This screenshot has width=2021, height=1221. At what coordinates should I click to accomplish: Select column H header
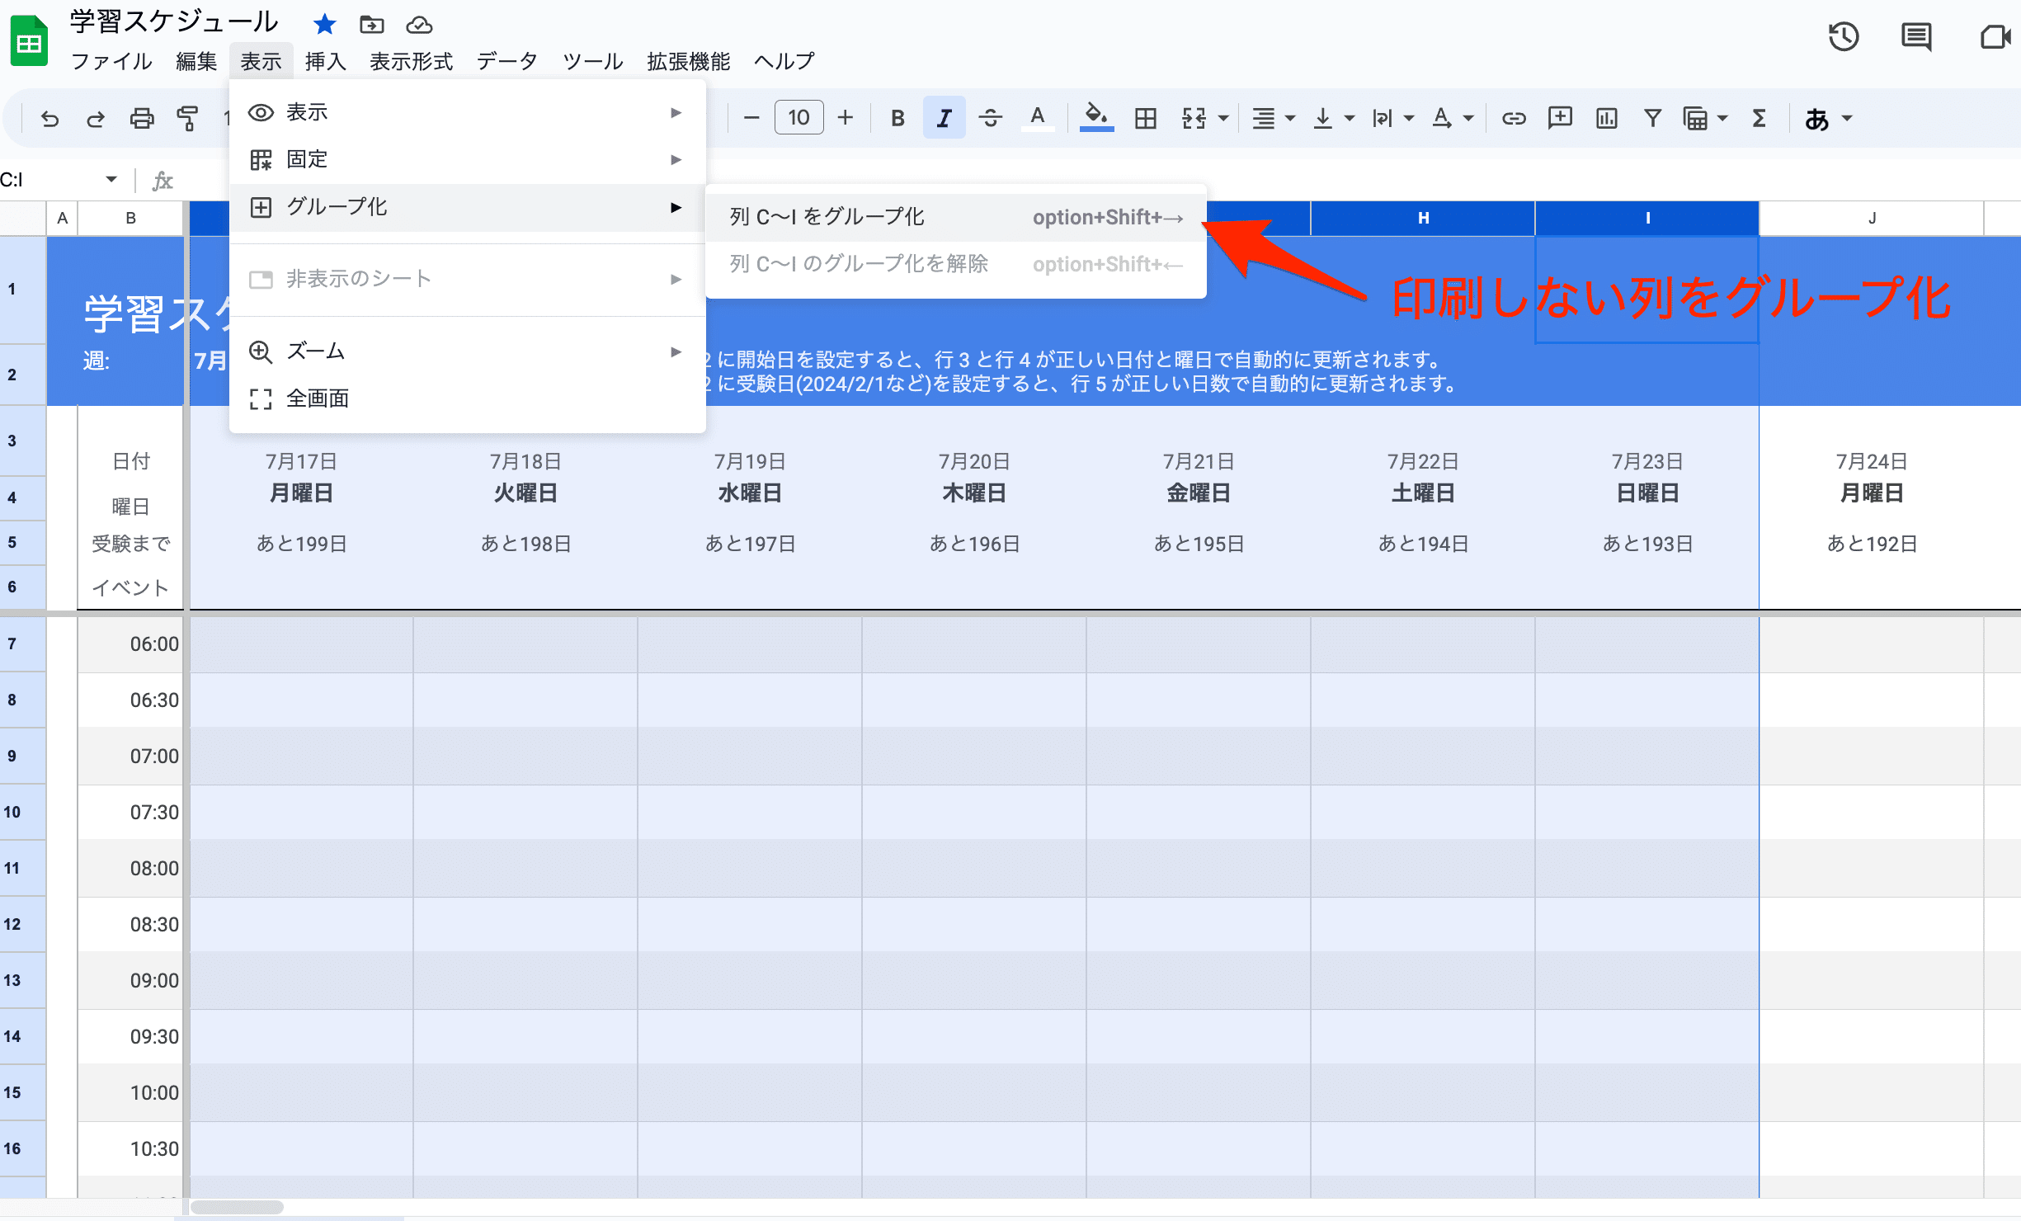1422,218
